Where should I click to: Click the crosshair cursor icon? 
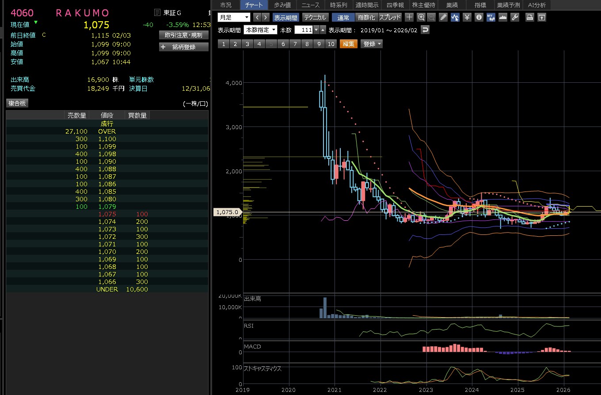coord(409,17)
